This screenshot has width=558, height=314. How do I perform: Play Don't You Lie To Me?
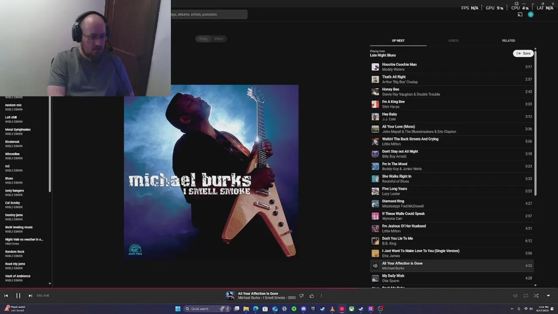point(452,241)
